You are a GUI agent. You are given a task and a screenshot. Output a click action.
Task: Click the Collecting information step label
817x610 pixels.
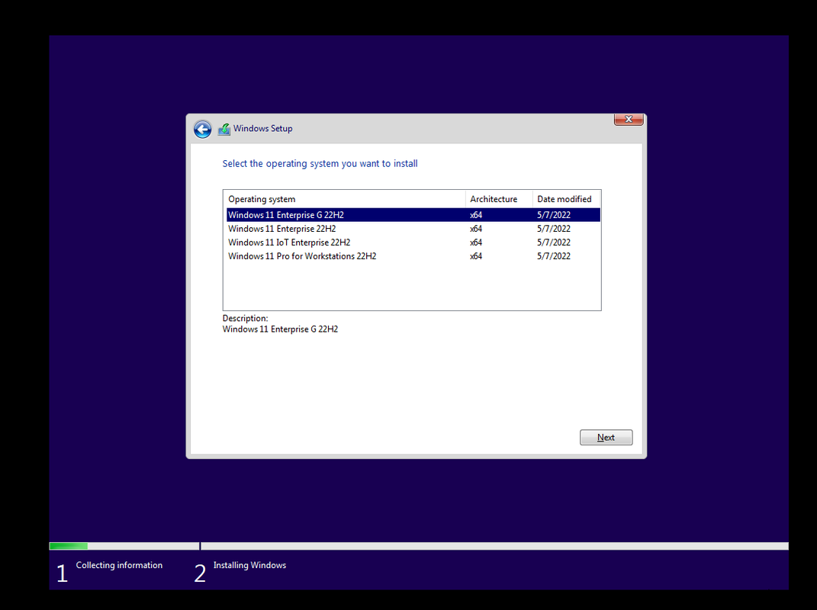click(119, 565)
